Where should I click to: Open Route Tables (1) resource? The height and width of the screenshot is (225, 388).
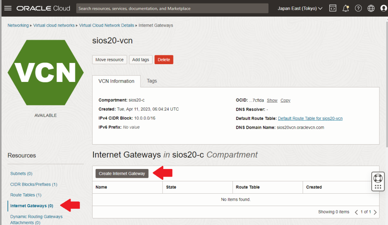[x=26, y=195]
